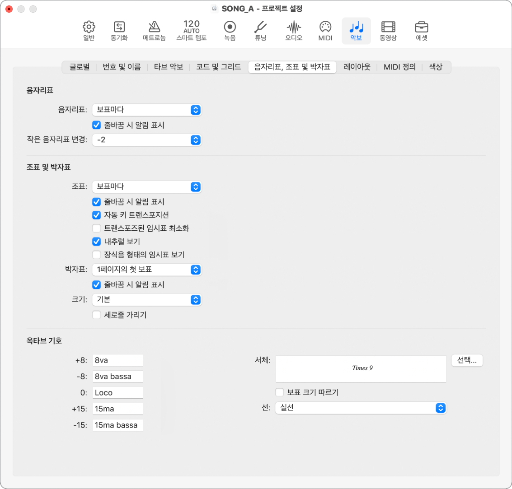Enable 보표 크기 따르기 checkbox
The image size is (512, 489).
click(280, 392)
